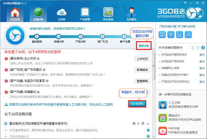207x139 pixels.
Task: Click the title bar dropdown menu arrow
Action: click(185, 3)
